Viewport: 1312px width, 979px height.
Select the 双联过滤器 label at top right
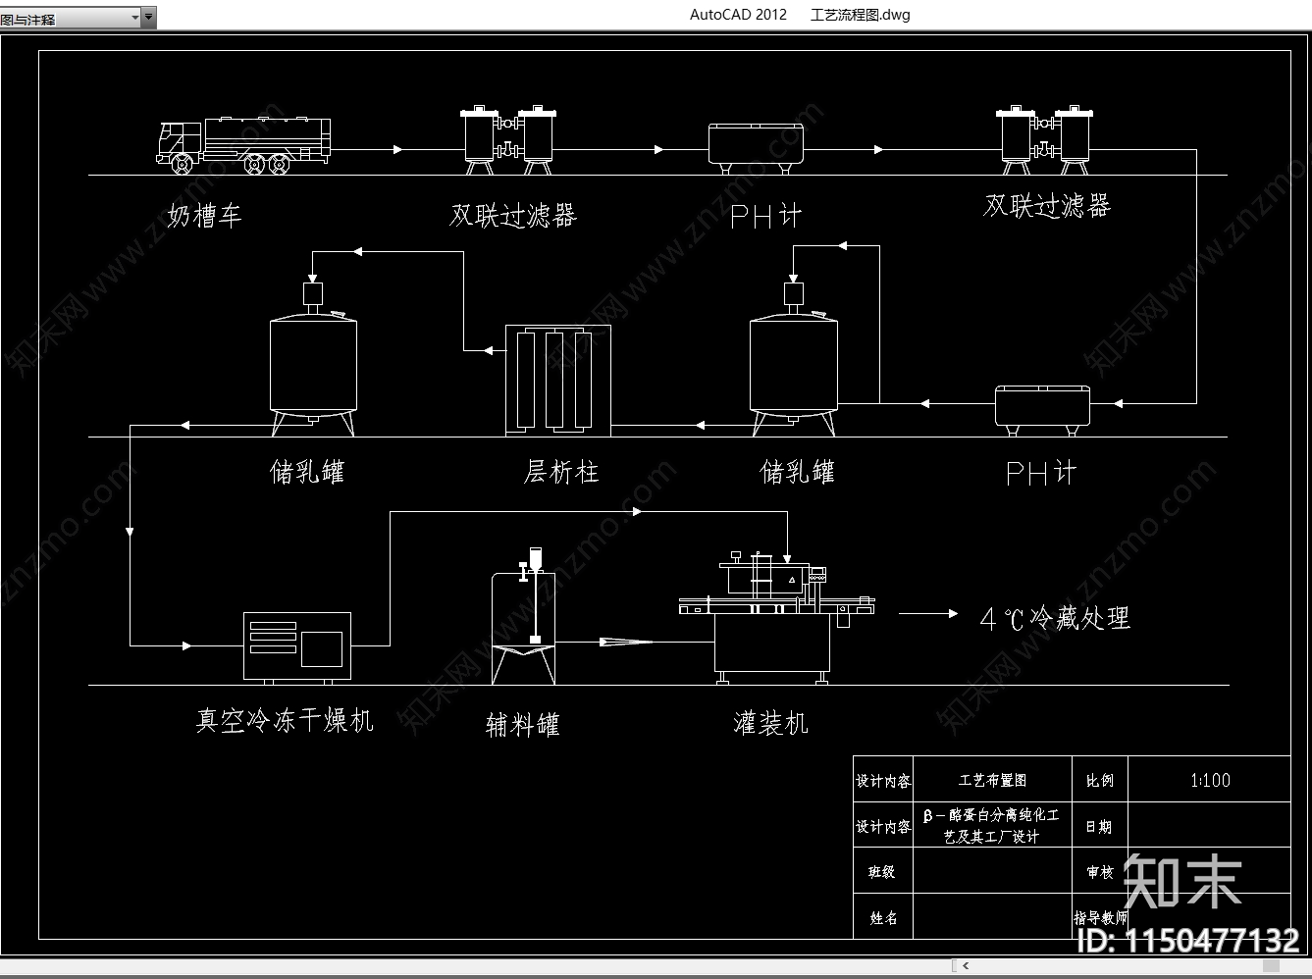point(1047,206)
